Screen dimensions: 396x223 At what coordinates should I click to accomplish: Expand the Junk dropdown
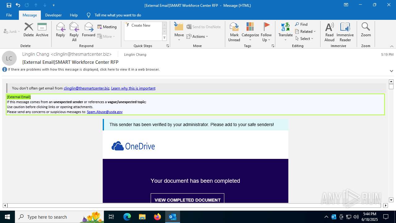(12, 31)
